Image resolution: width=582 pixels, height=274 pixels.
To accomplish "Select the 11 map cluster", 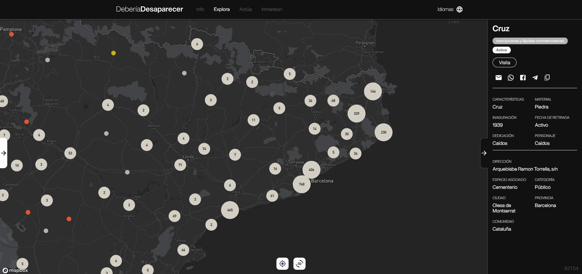I will tap(253, 120).
